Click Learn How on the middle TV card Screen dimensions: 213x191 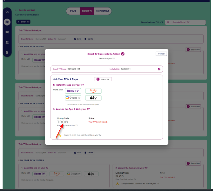coord(193,106)
